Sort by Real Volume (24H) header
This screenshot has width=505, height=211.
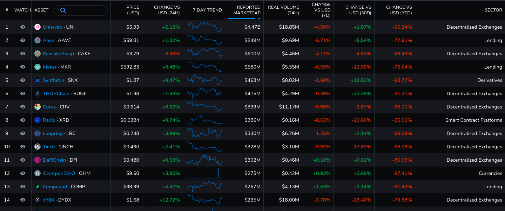[283, 10]
